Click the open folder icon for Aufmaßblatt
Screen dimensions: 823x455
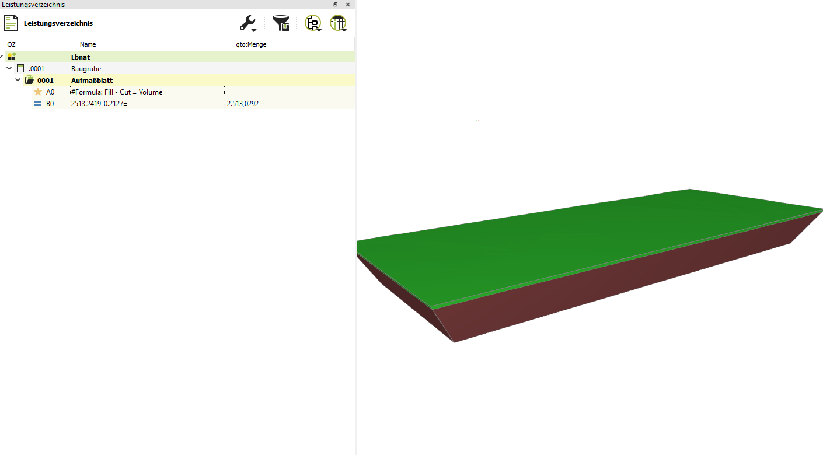point(29,80)
